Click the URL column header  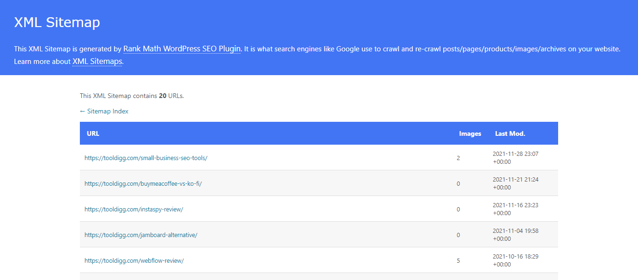pos(93,133)
